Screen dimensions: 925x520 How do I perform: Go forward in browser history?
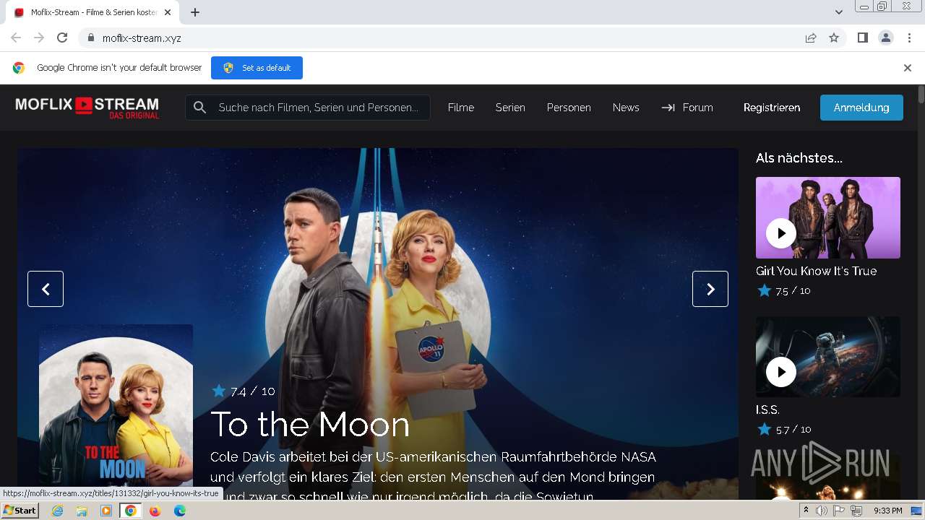39,38
